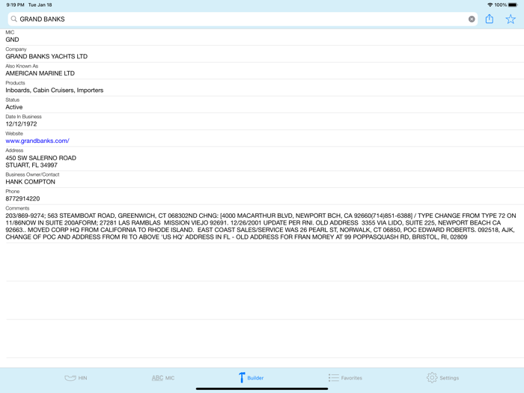524x393 pixels.
Task: Switch to the HIN tab
Action: pyautogui.click(x=76, y=378)
